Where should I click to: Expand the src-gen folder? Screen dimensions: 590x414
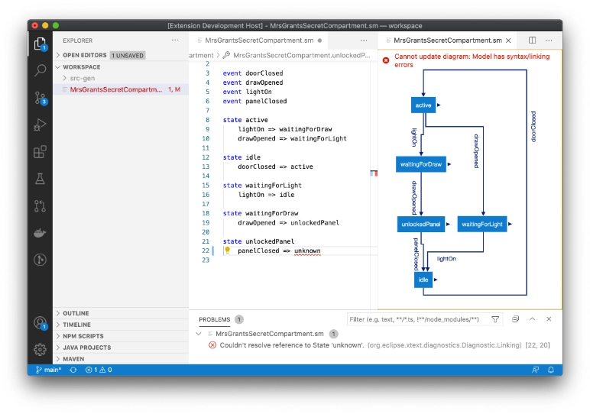tap(121, 78)
